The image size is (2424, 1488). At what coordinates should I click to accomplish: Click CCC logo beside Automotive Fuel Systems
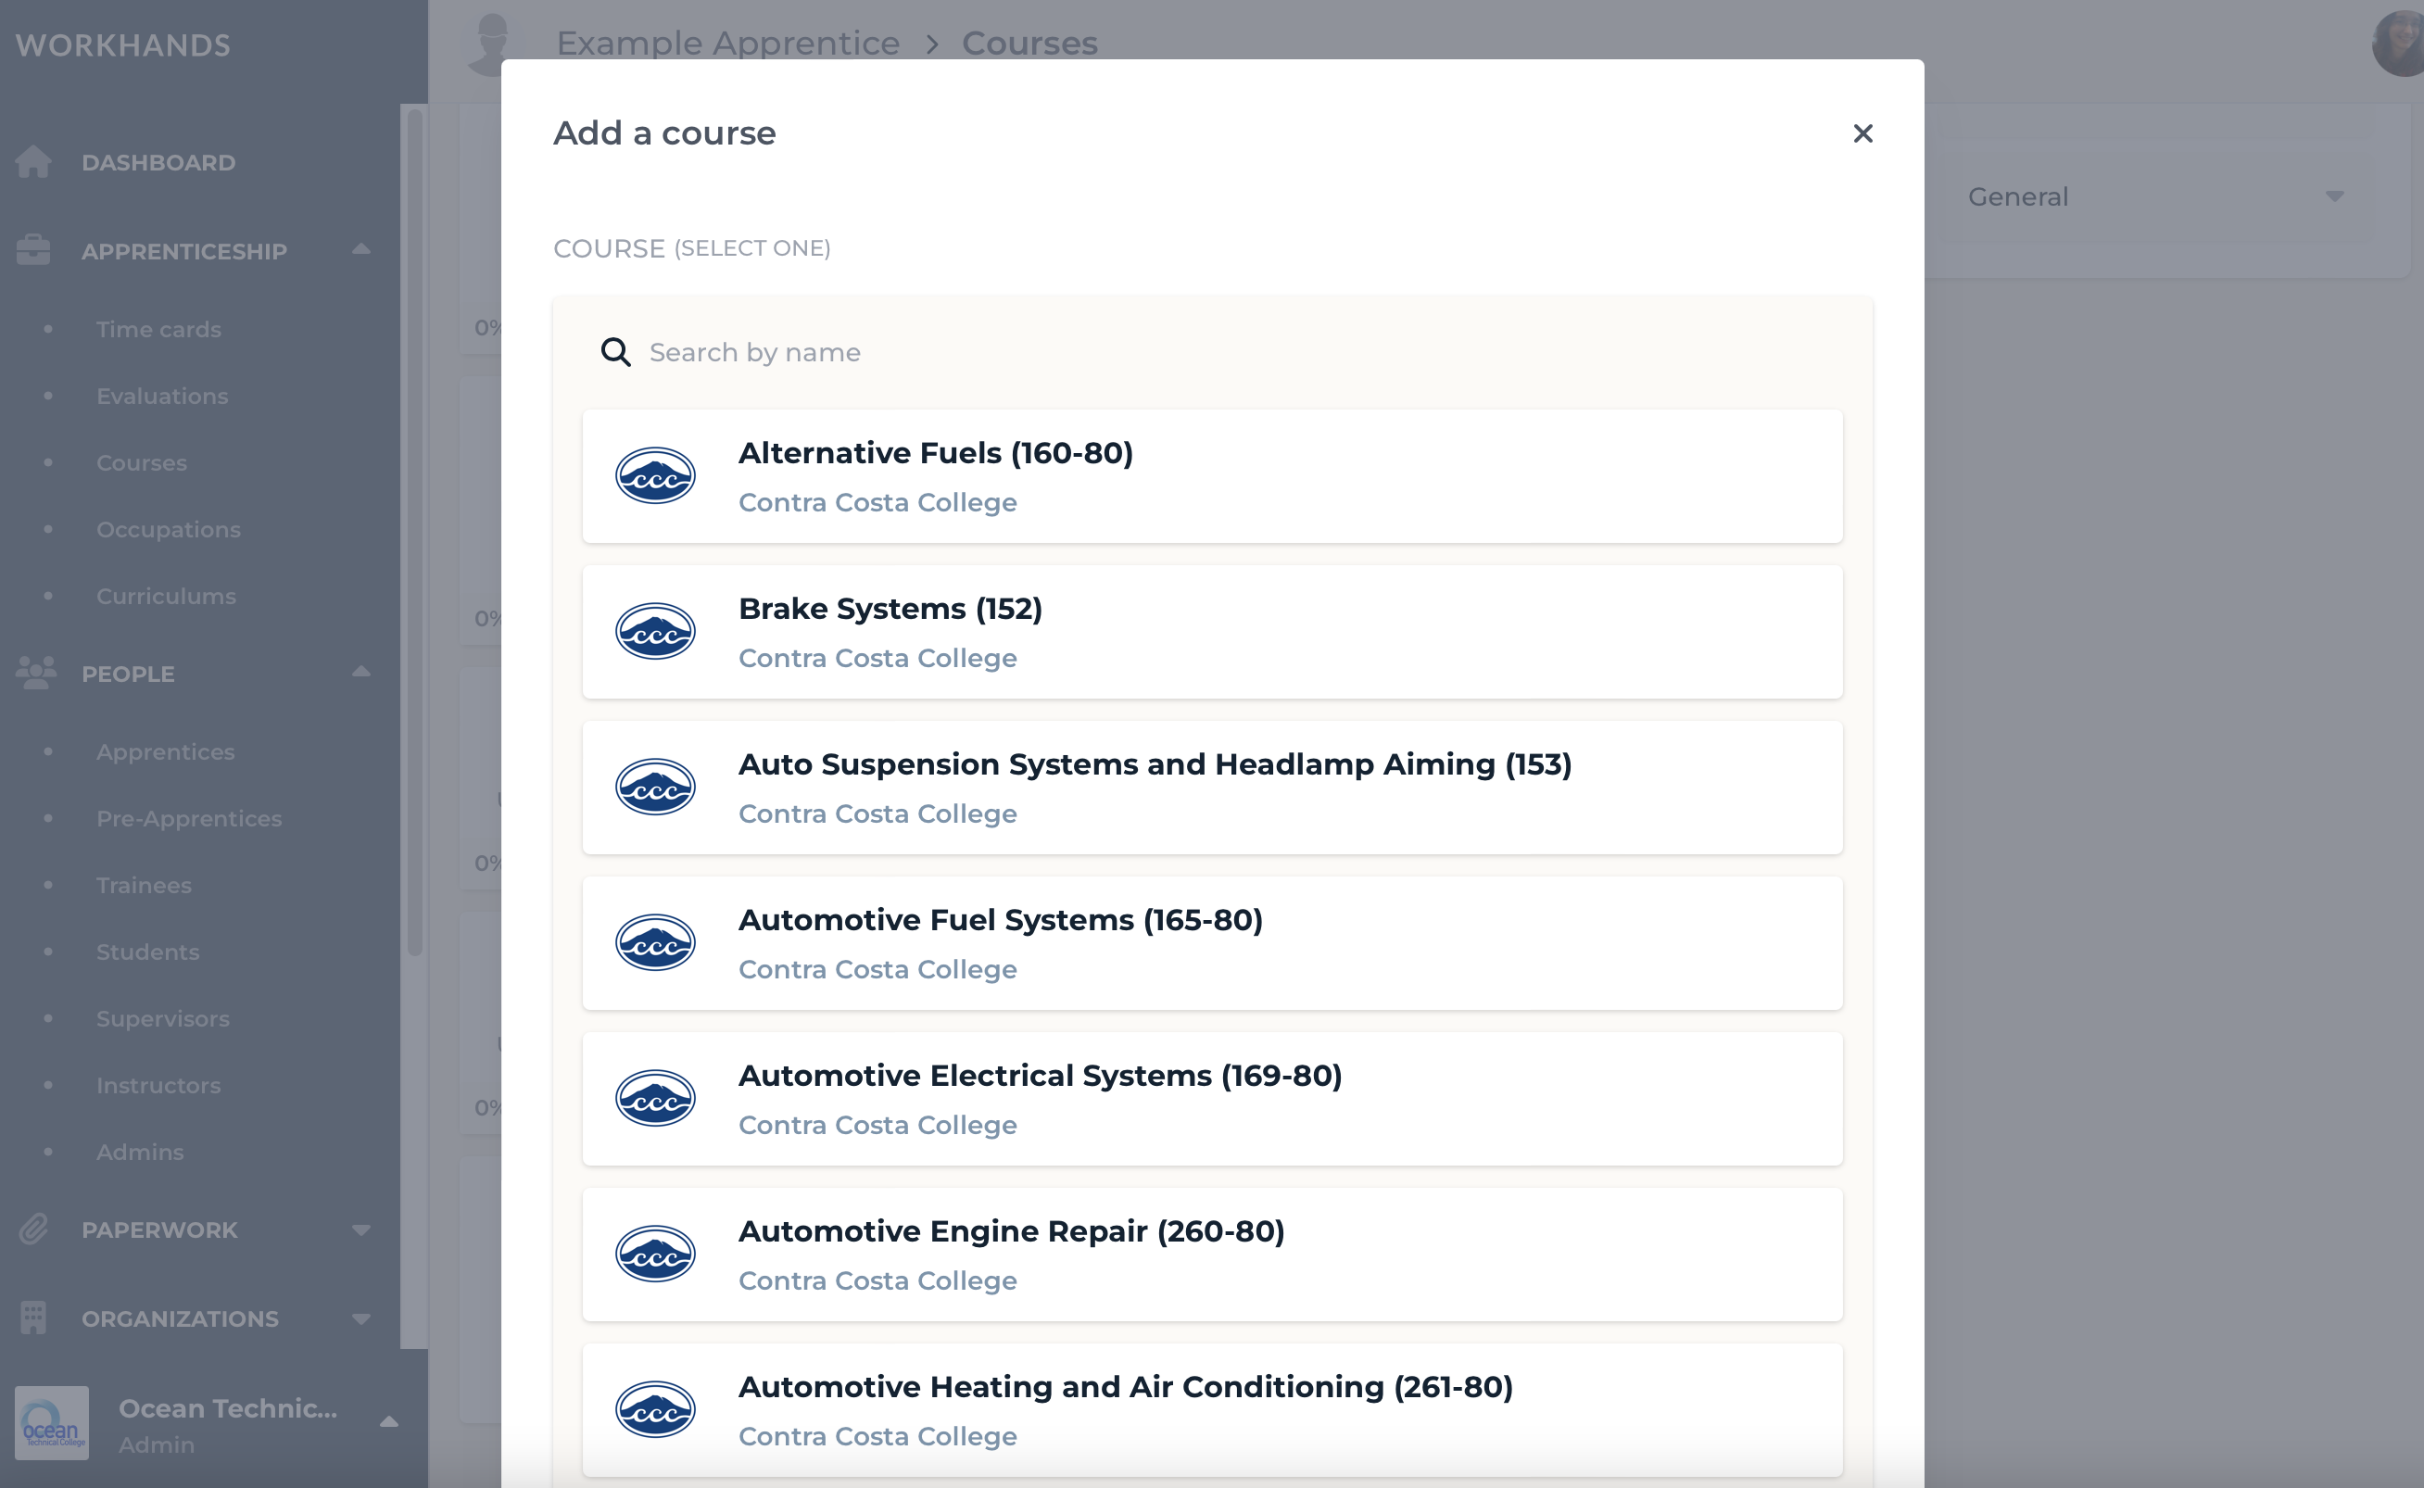655,943
